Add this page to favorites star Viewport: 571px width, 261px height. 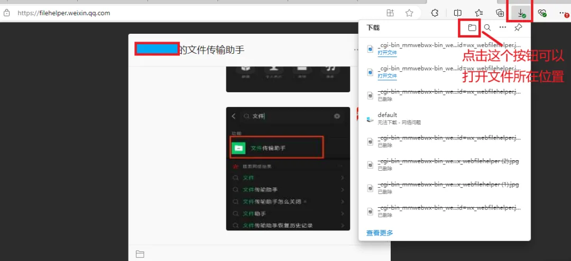(x=409, y=13)
